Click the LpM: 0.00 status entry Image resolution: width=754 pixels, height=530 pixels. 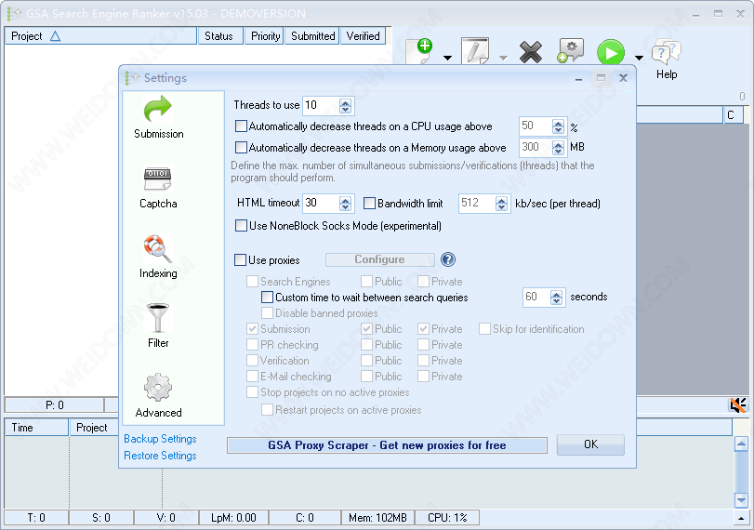(x=233, y=518)
